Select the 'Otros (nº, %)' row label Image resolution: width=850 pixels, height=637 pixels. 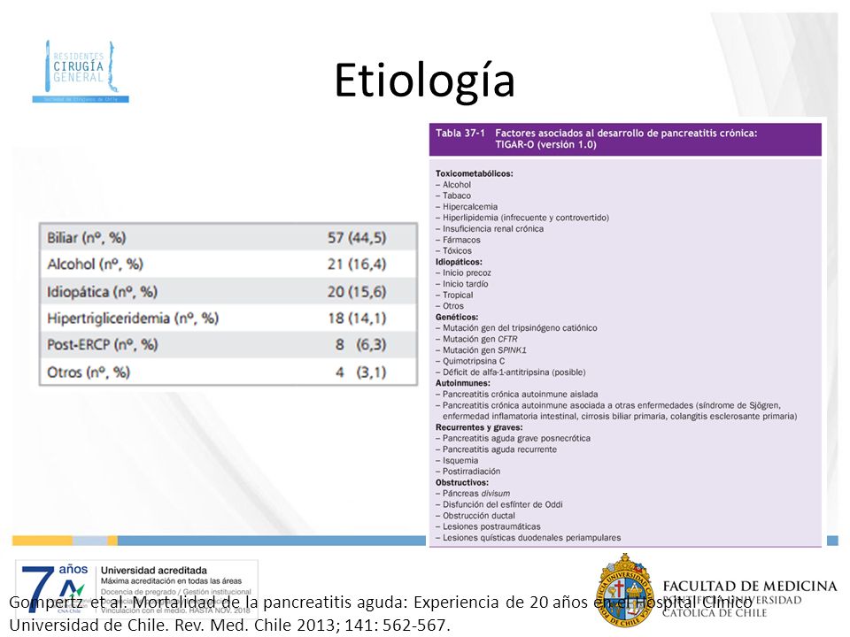(89, 372)
